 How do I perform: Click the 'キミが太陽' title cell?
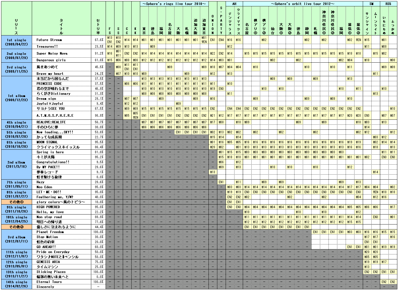click(61, 157)
